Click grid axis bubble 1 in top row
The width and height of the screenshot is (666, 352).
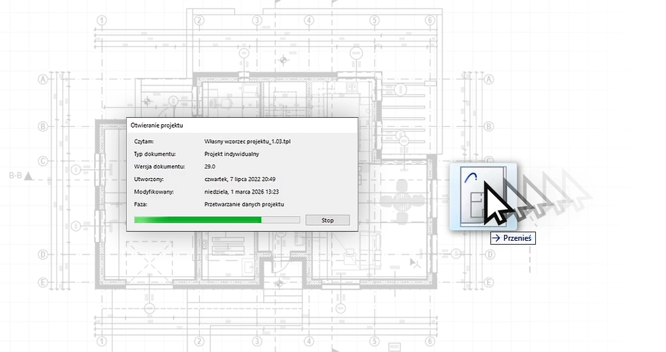pyautogui.click(x=101, y=20)
